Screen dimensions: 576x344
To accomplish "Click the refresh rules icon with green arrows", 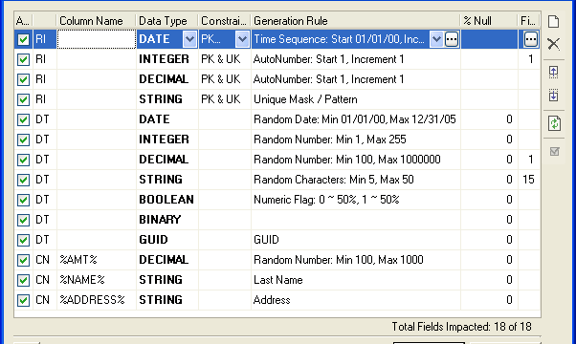I will pos(554,123).
